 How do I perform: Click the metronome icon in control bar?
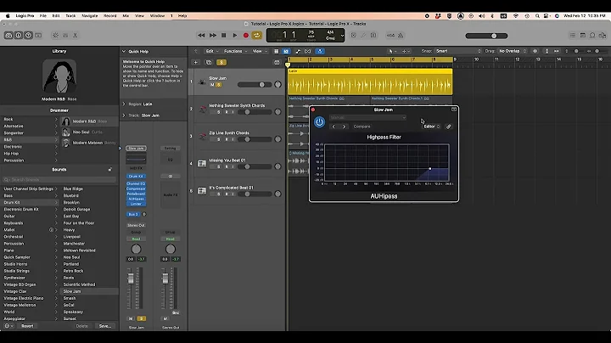coord(401,36)
